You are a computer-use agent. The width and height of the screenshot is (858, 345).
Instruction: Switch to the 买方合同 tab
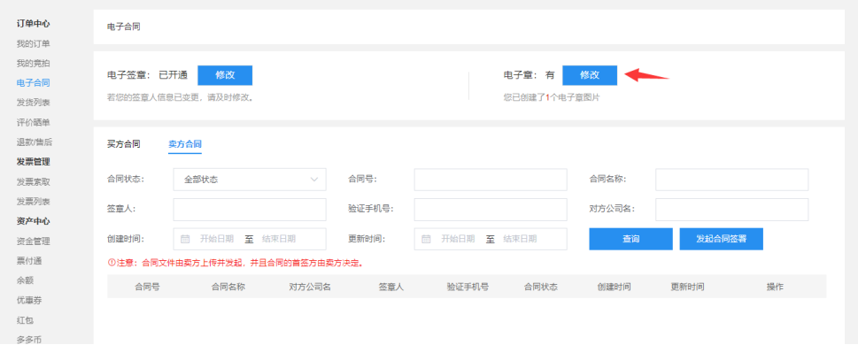click(x=124, y=144)
